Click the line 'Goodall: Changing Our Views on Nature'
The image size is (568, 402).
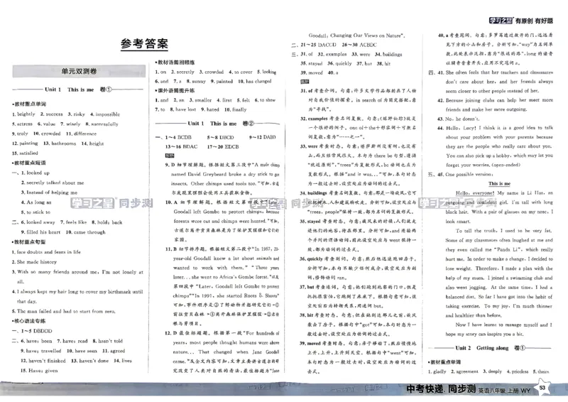357,36
